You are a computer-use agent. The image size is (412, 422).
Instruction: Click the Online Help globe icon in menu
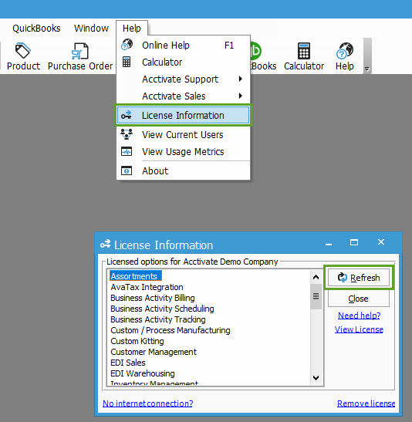pyautogui.click(x=127, y=45)
